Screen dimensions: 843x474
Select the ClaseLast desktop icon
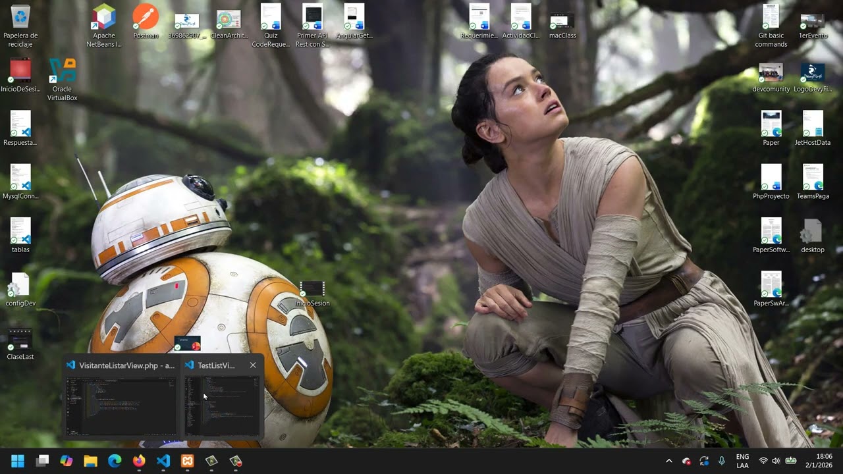coord(20,343)
